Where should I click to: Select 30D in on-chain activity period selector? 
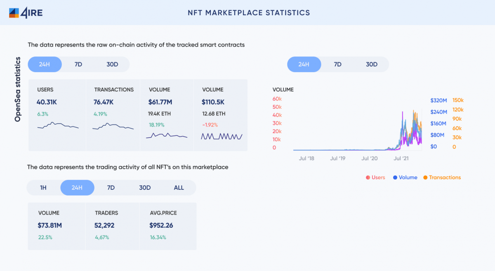(x=112, y=65)
